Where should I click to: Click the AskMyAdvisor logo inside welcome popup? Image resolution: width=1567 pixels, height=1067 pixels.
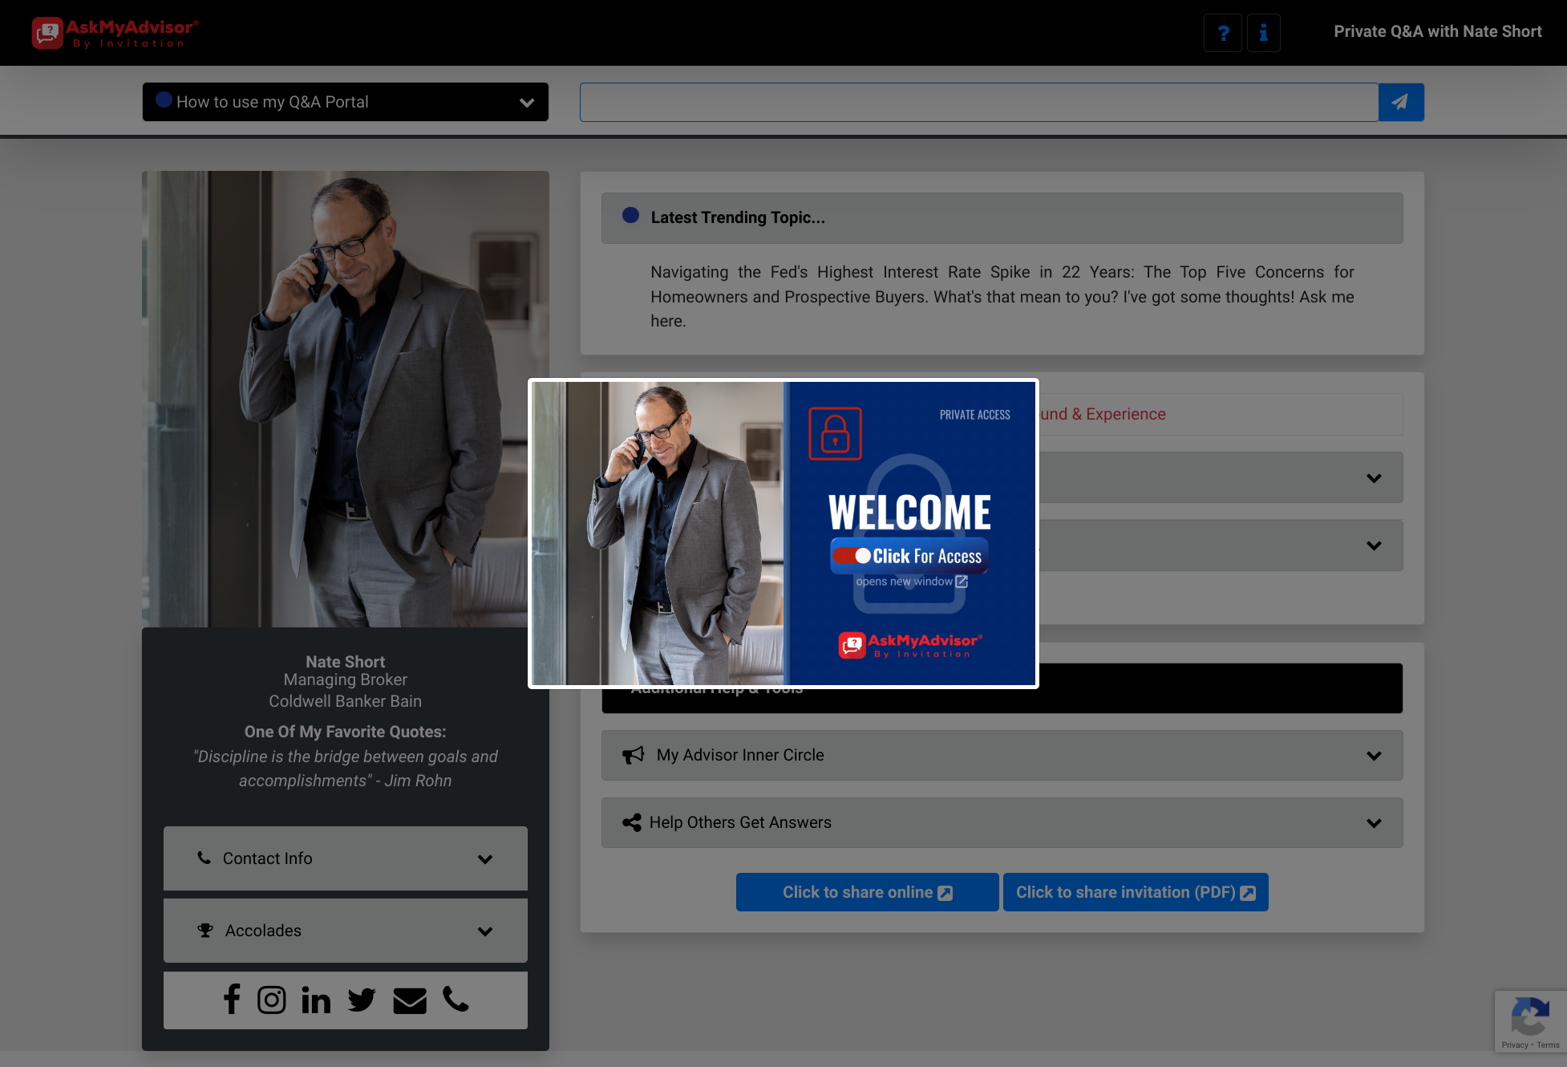910,645
